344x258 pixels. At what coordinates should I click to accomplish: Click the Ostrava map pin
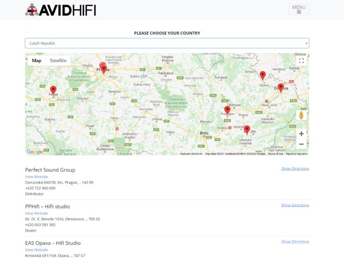[x=280, y=88]
